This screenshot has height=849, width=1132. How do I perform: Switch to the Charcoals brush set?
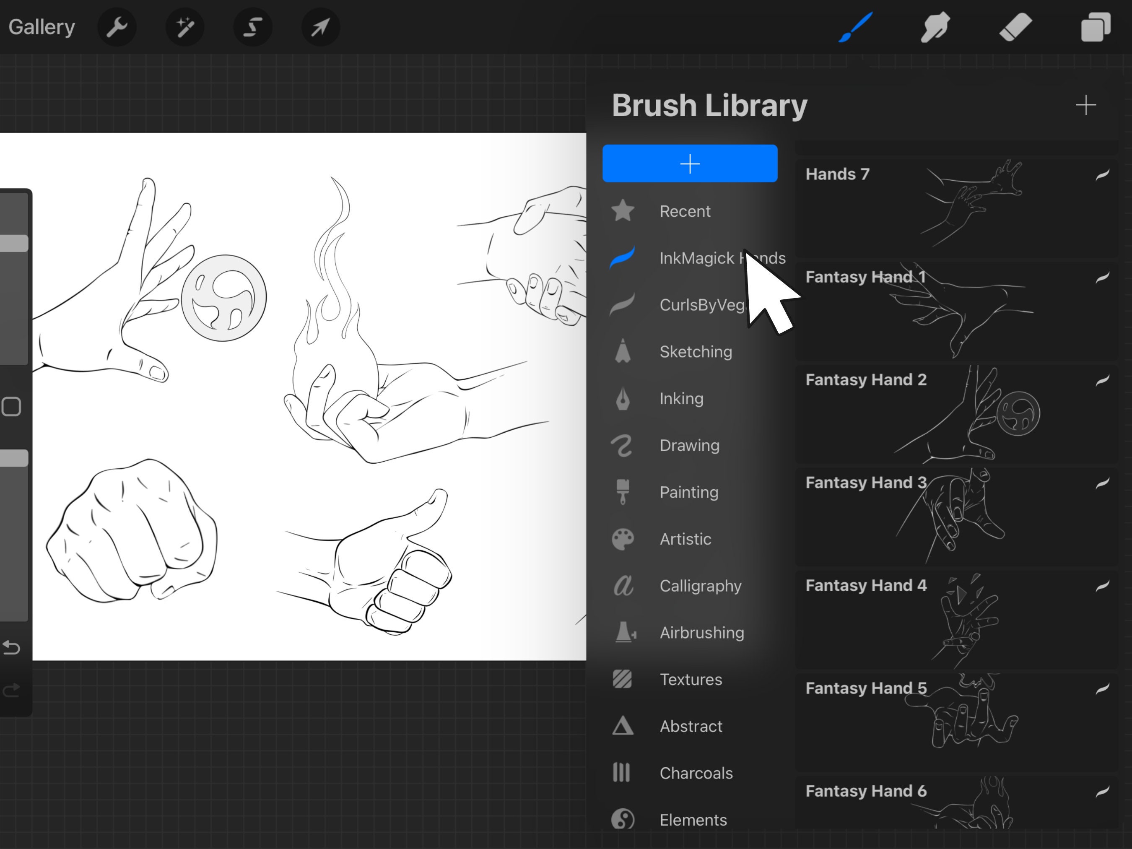coord(696,773)
